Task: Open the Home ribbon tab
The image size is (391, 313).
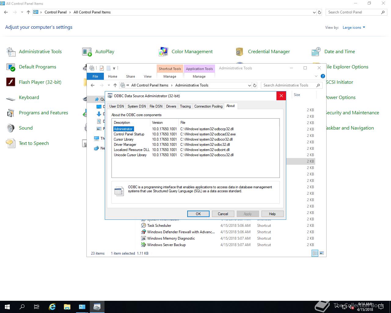Action: (x=112, y=76)
